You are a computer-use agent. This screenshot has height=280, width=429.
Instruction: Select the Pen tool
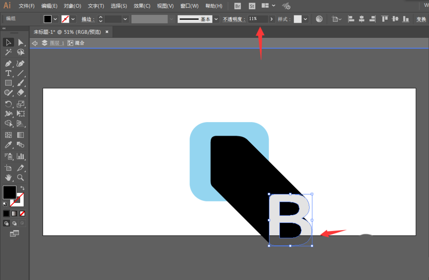pos(8,64)
